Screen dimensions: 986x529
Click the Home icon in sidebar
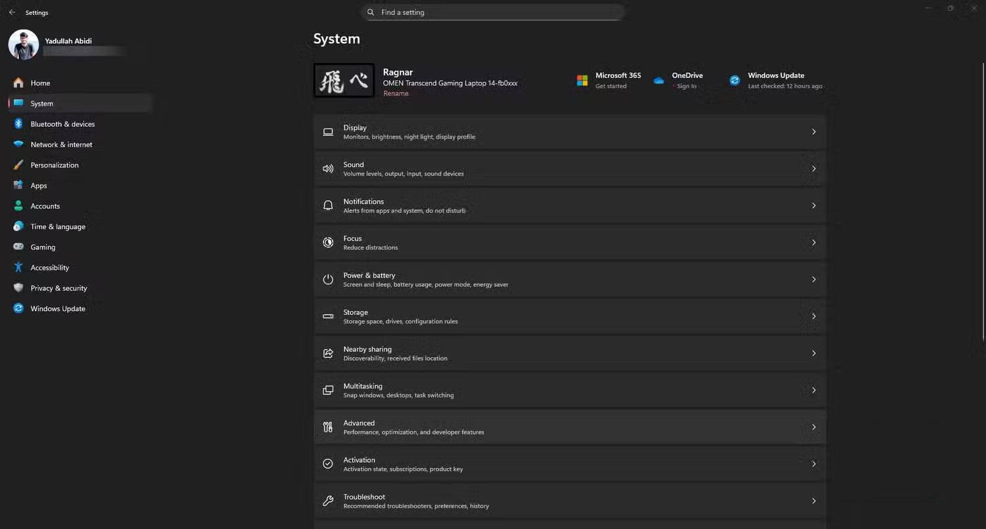tap(18, 83)
